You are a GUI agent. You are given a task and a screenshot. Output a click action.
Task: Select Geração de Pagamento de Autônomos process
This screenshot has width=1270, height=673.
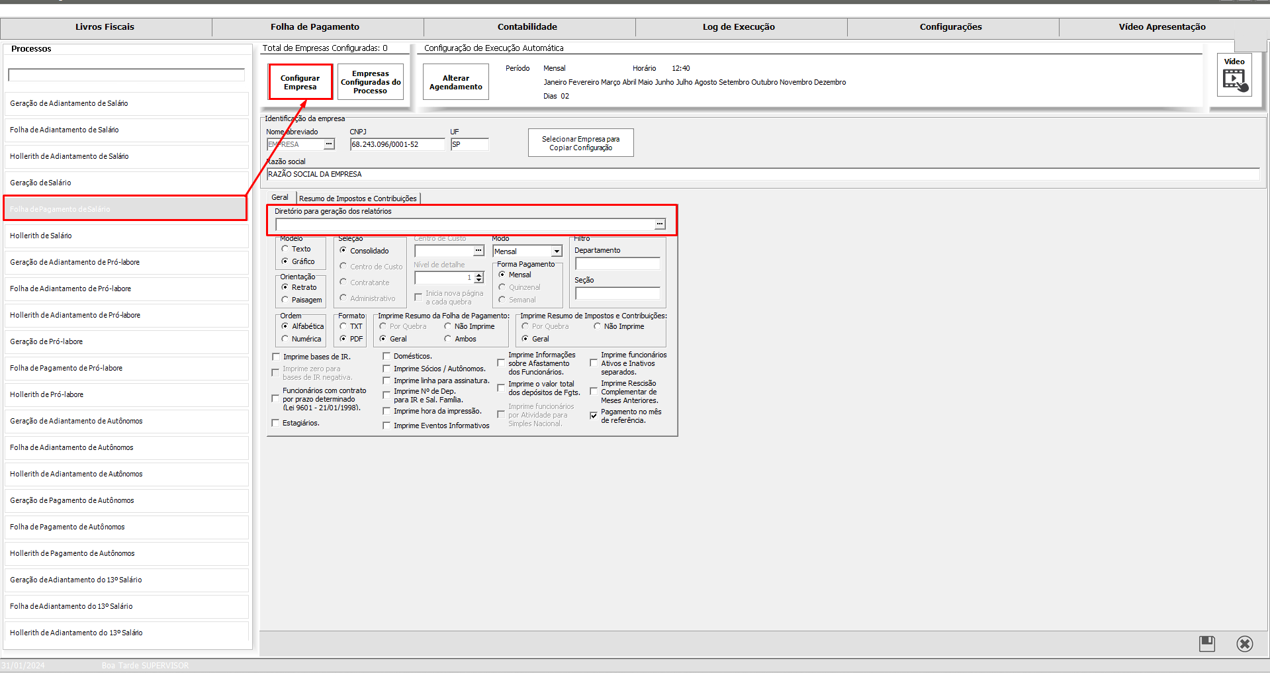126,500
